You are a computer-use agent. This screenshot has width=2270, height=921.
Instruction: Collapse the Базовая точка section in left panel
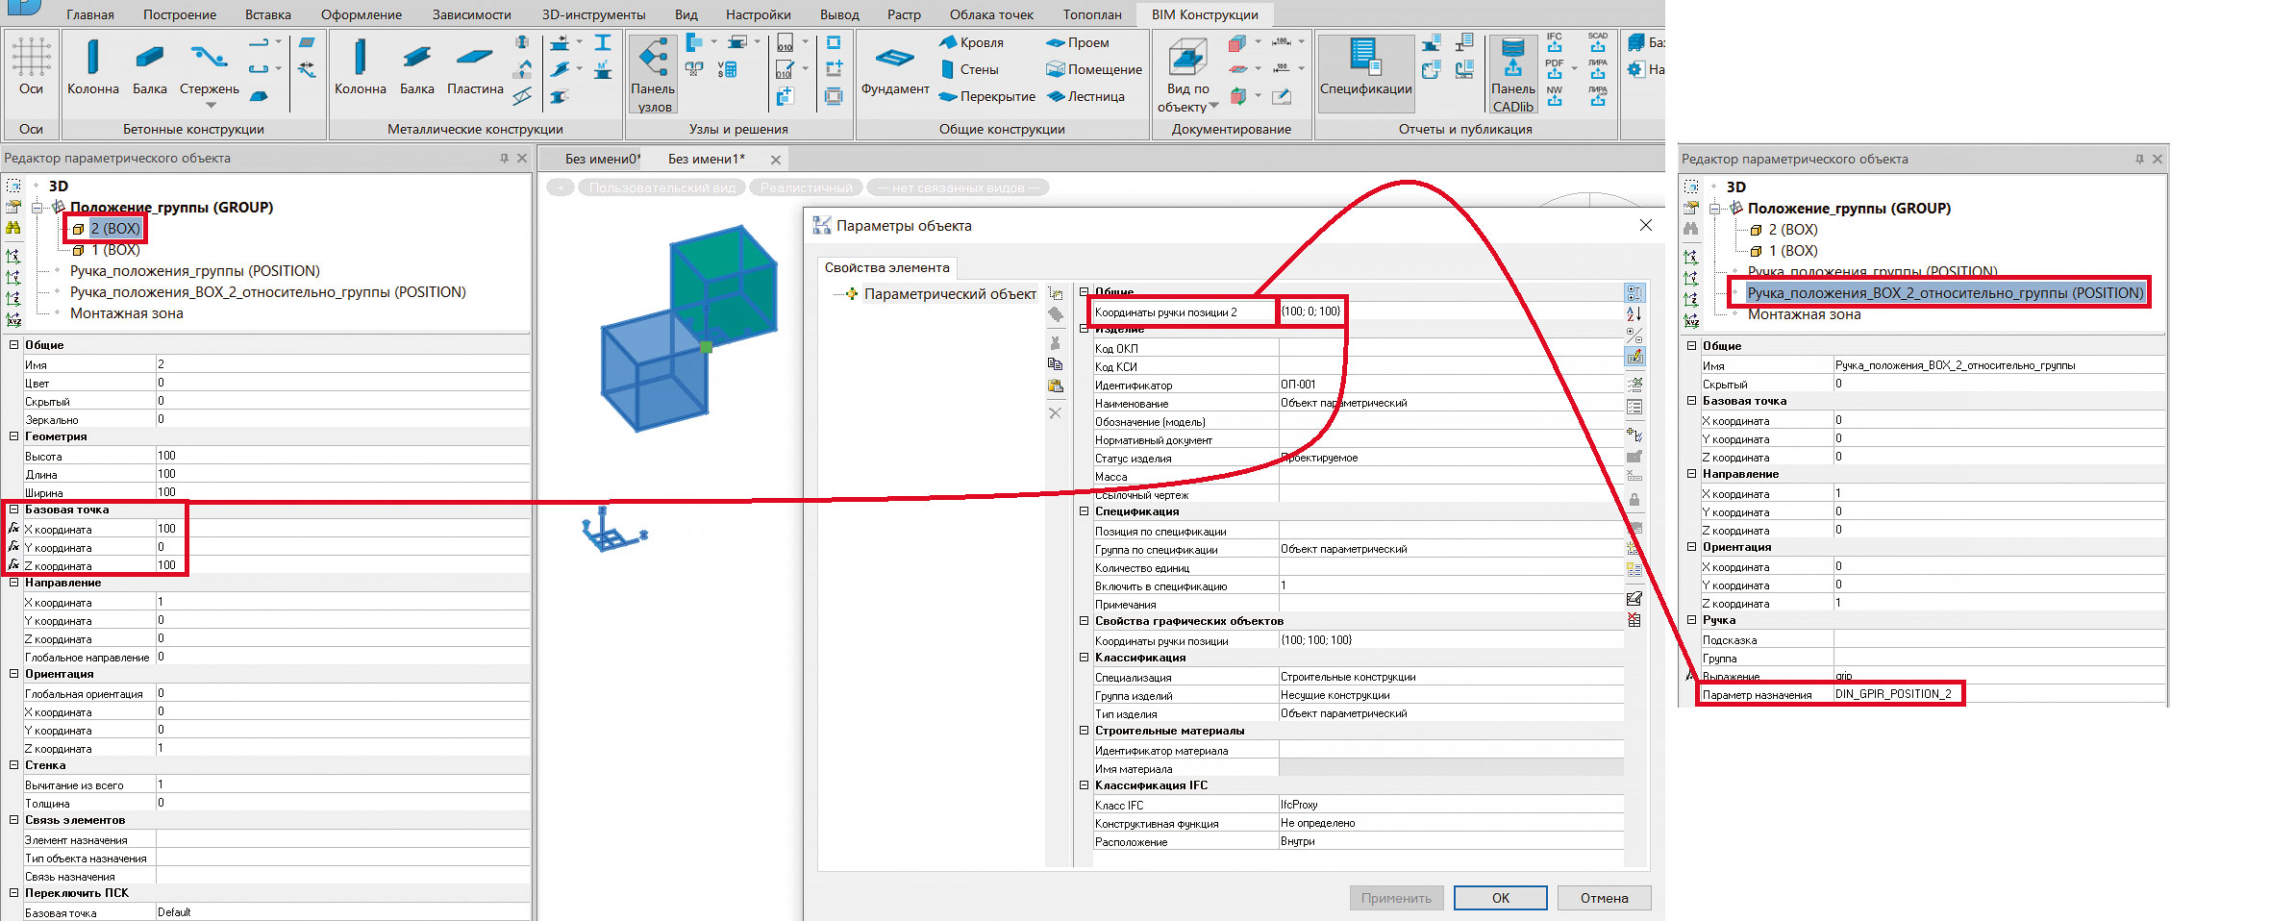(13, 510)
